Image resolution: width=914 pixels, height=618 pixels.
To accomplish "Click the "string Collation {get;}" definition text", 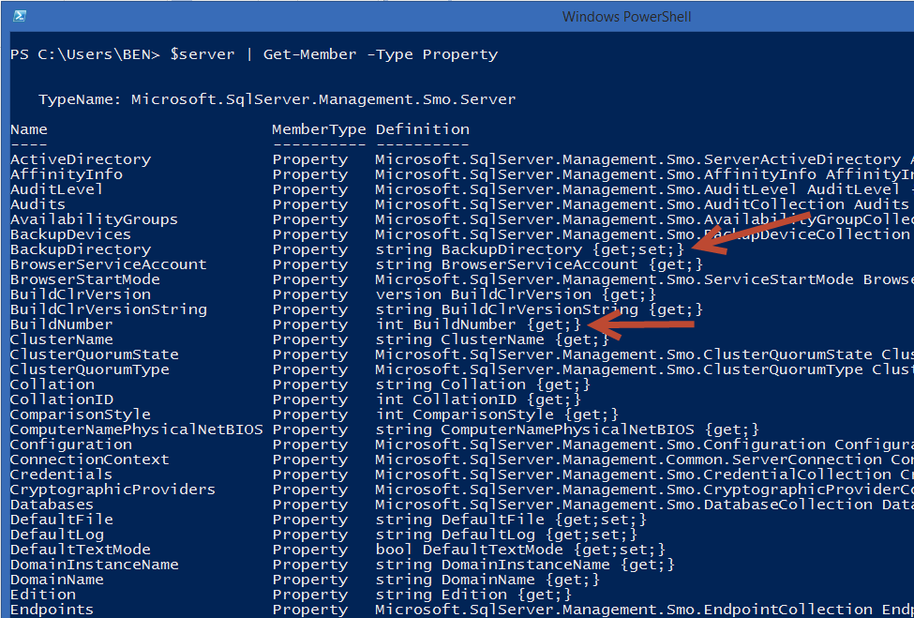I will pyautogui.click(x=483, y=384).
